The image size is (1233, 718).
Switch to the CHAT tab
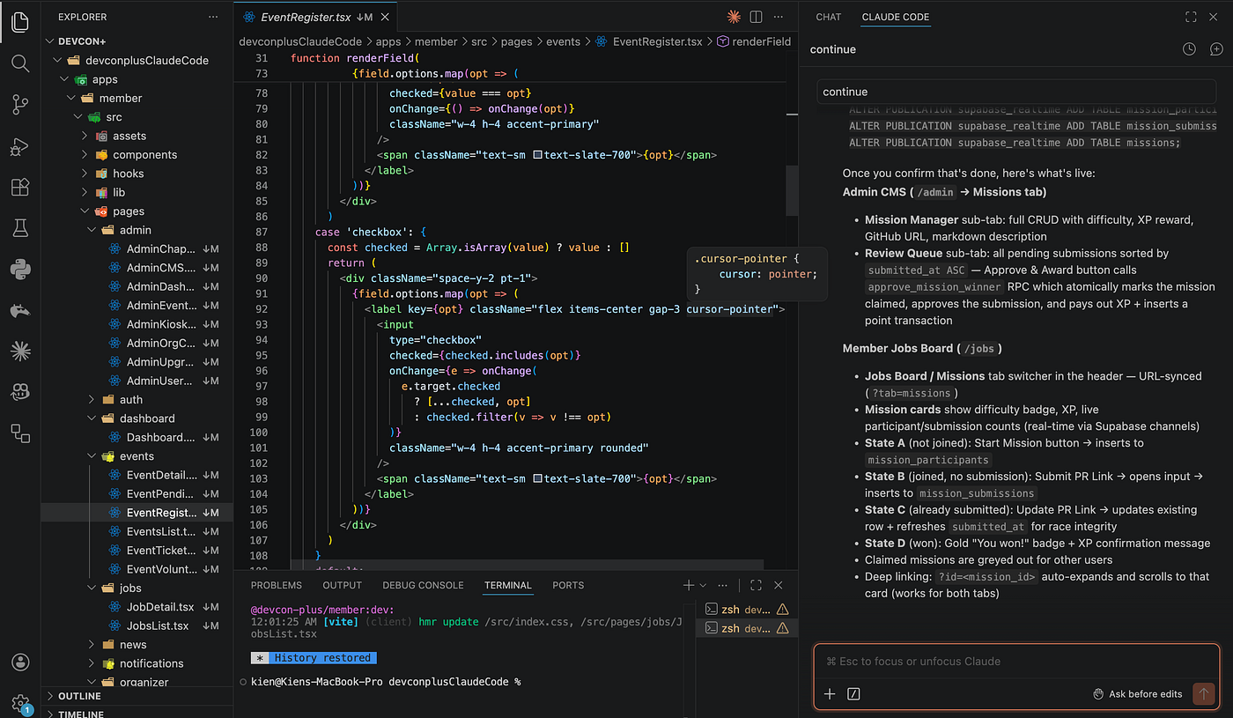click(x=829, y=17)
